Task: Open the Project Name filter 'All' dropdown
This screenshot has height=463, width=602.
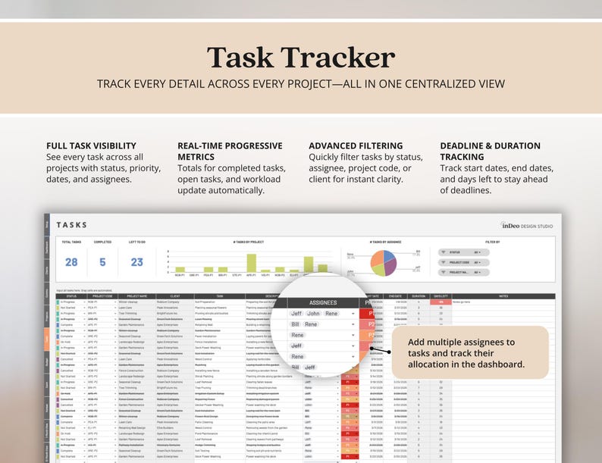Action: pos(477,272)
